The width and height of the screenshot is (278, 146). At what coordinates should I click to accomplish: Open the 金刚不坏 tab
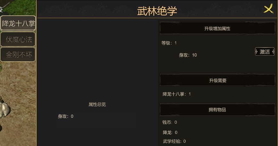pyautogui.click(x=18, y=55)
